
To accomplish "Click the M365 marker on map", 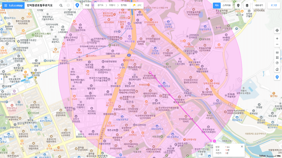I will 79,50.
